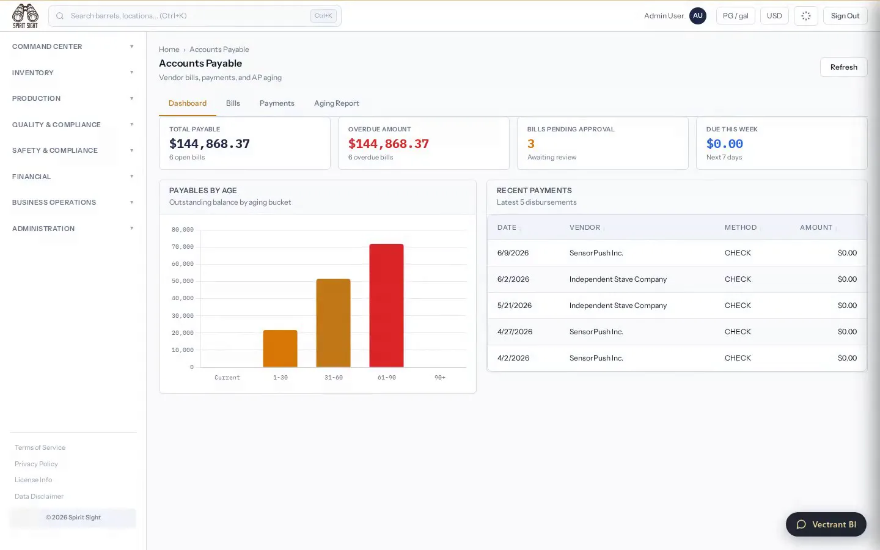Click the 2026 Spirit Sight copyright text
Screen dimensions: 880x550
point(73,518)
